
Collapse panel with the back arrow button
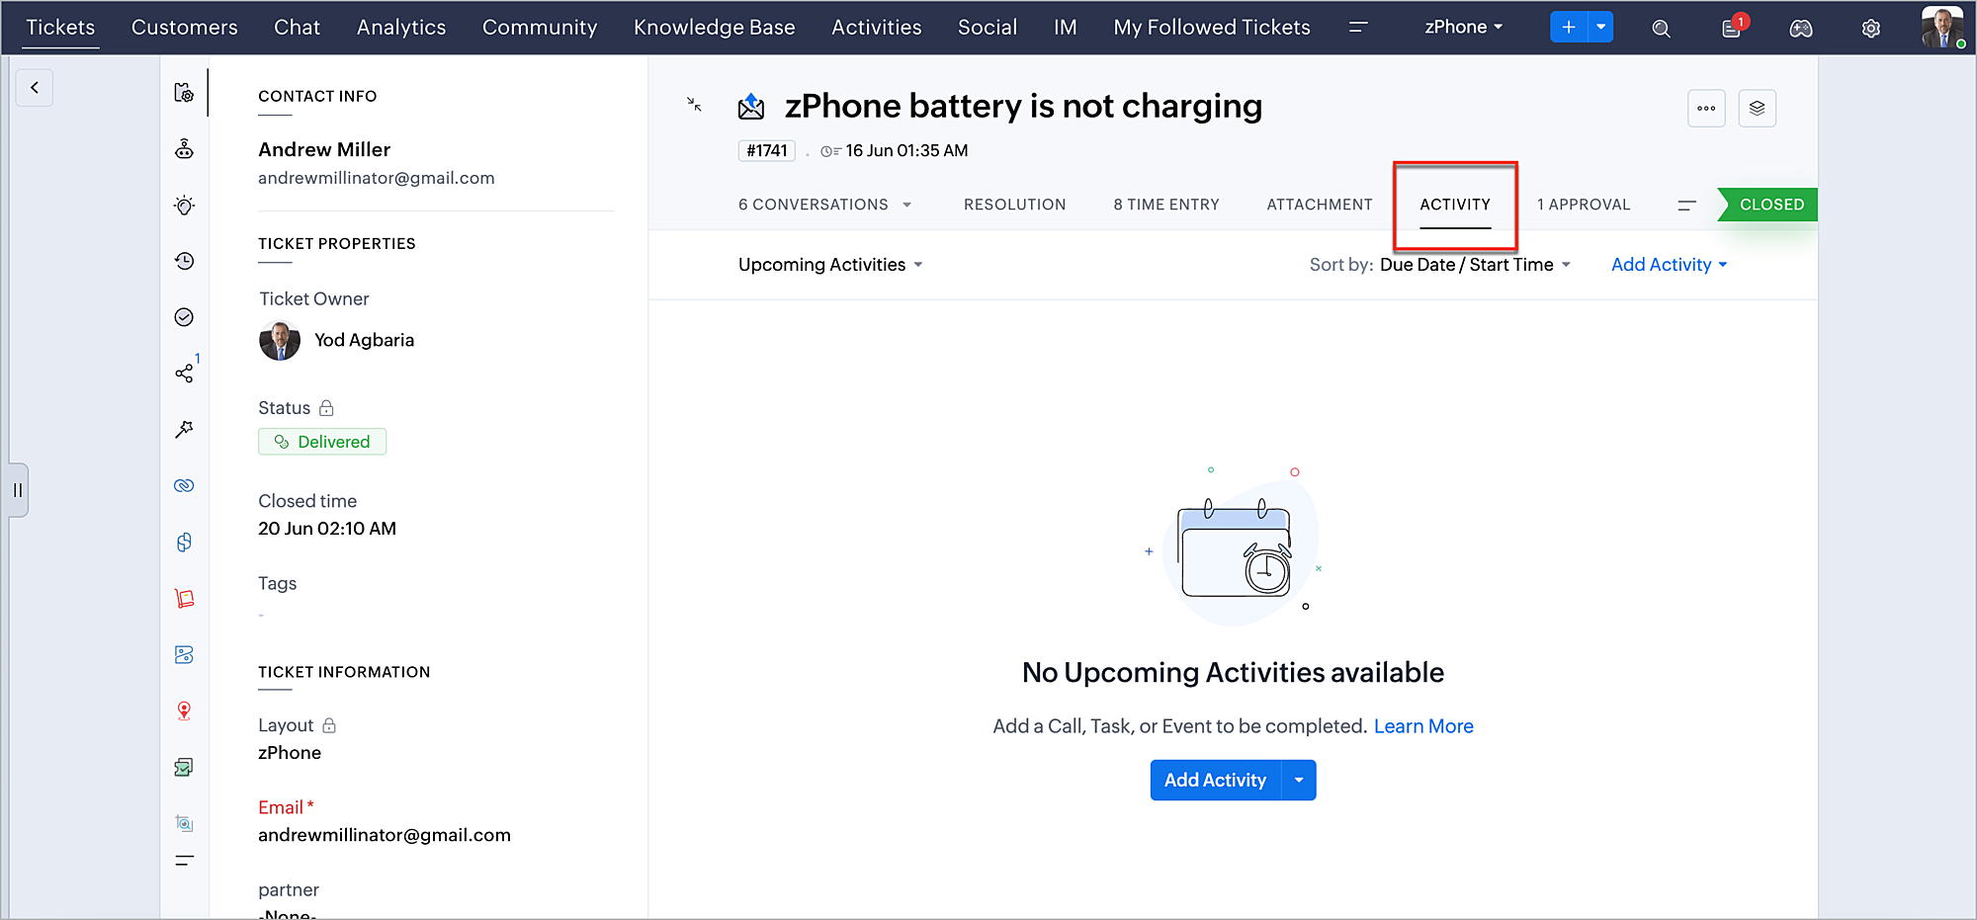click(35, 88)
